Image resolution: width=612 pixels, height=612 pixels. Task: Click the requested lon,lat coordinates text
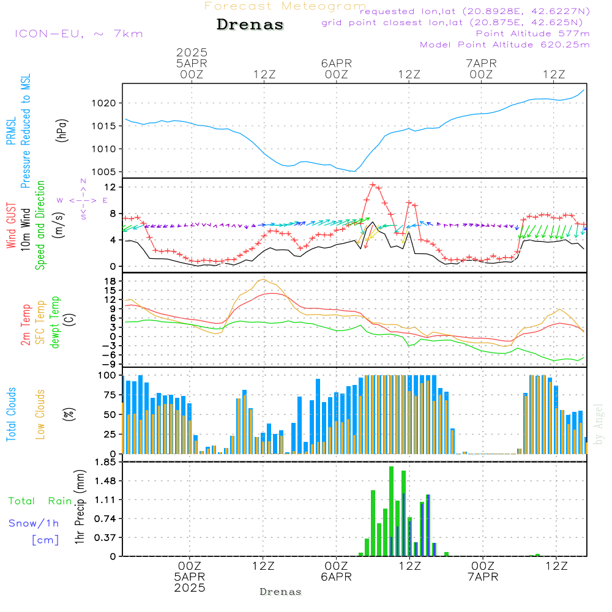[475, 11]
